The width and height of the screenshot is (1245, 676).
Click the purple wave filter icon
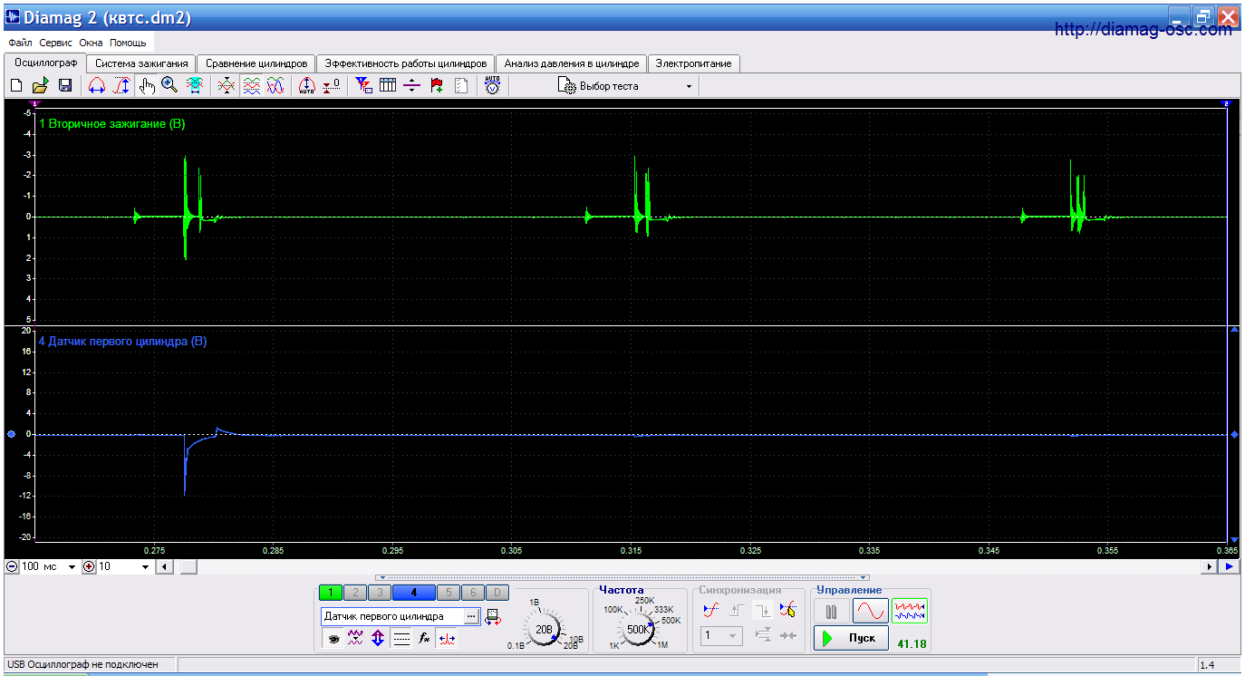(x=355, y=638)
